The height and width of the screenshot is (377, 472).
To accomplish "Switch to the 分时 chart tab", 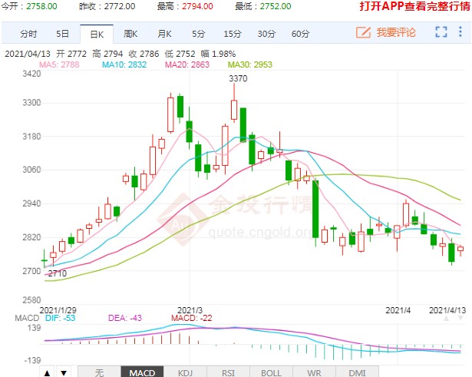I will 28,34.
